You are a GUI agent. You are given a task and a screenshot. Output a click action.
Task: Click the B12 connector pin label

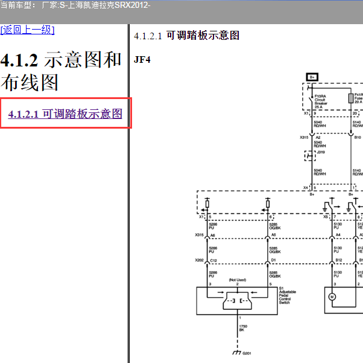pos(339,260)
